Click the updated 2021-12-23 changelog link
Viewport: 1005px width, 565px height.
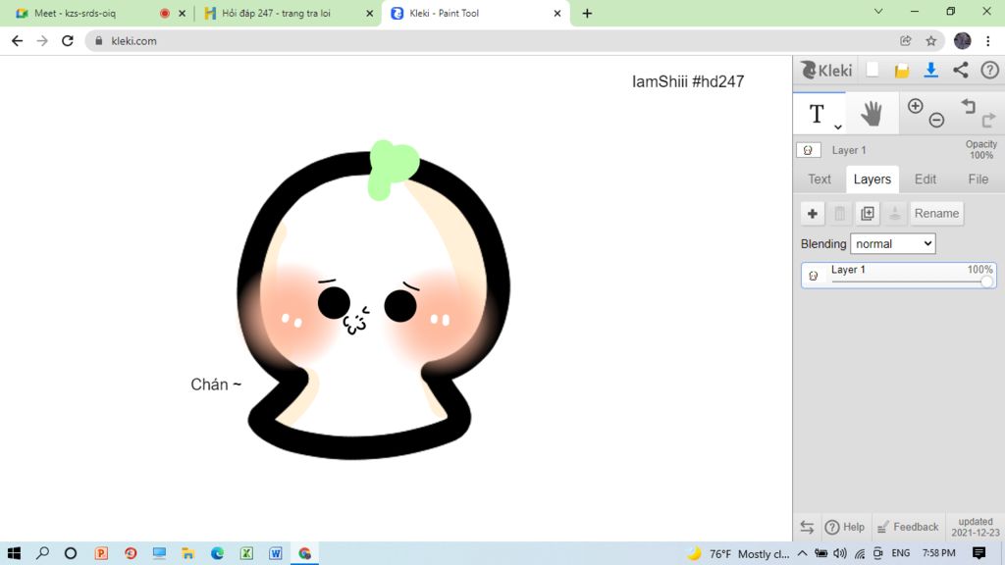pos(976,527)
